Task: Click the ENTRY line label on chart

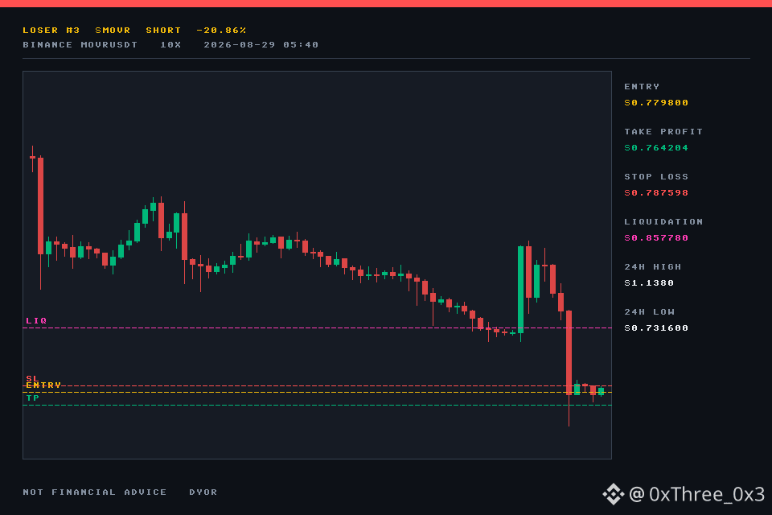Action: pos(43,385)
